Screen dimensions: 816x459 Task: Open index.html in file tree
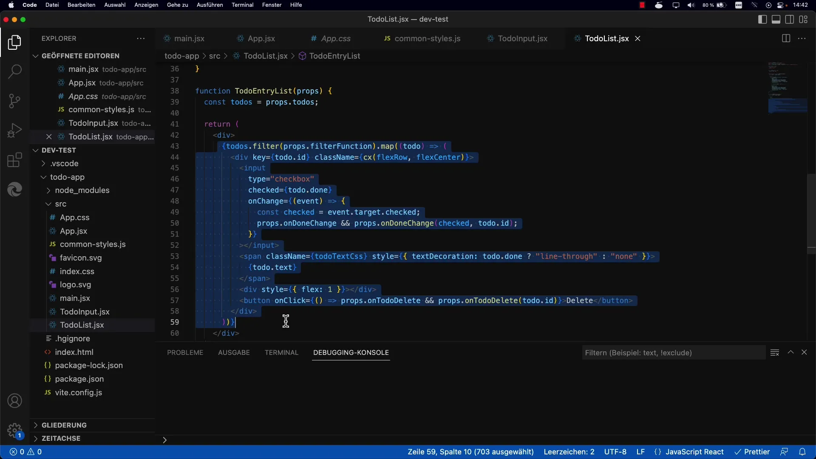pos(74,352)
